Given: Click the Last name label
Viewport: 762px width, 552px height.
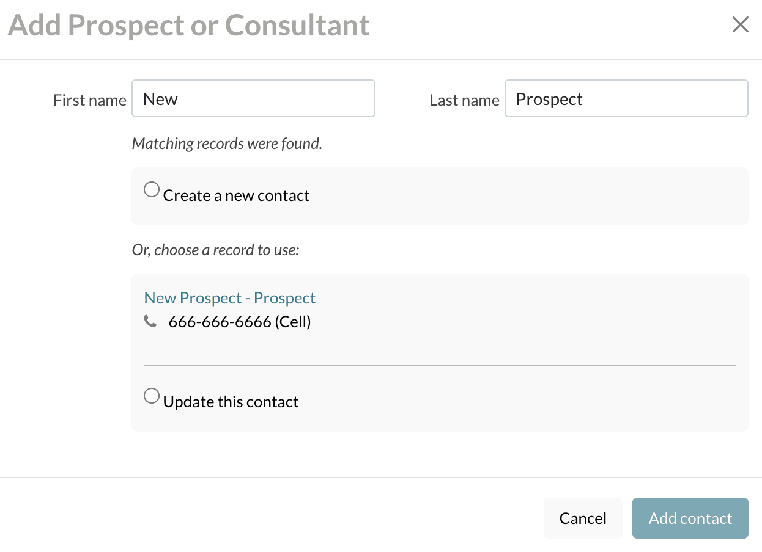Looking at the screenshot, I should click(x=464, y=100).
